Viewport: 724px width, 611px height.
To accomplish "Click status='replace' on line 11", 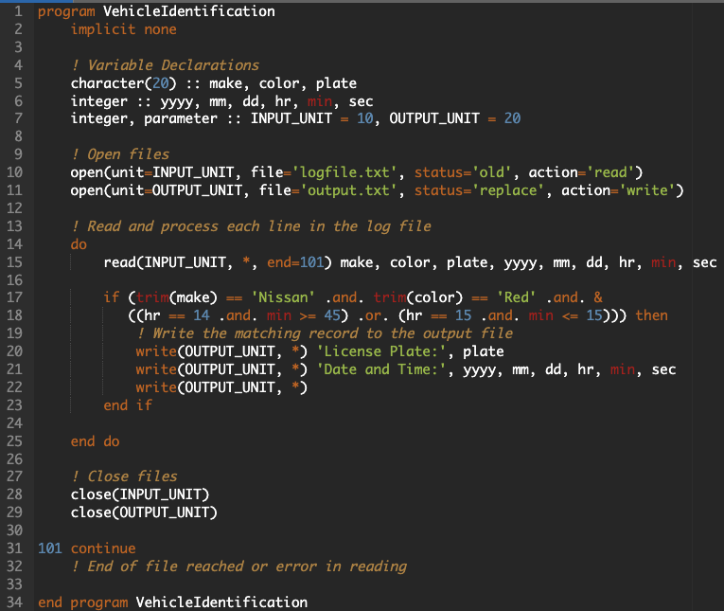I will pos(479,190).
